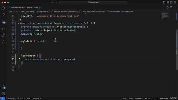Click the 'member-detail' folder breadcrumb
Viewport: 178px width, 100px height.
[x=42, y=11]
